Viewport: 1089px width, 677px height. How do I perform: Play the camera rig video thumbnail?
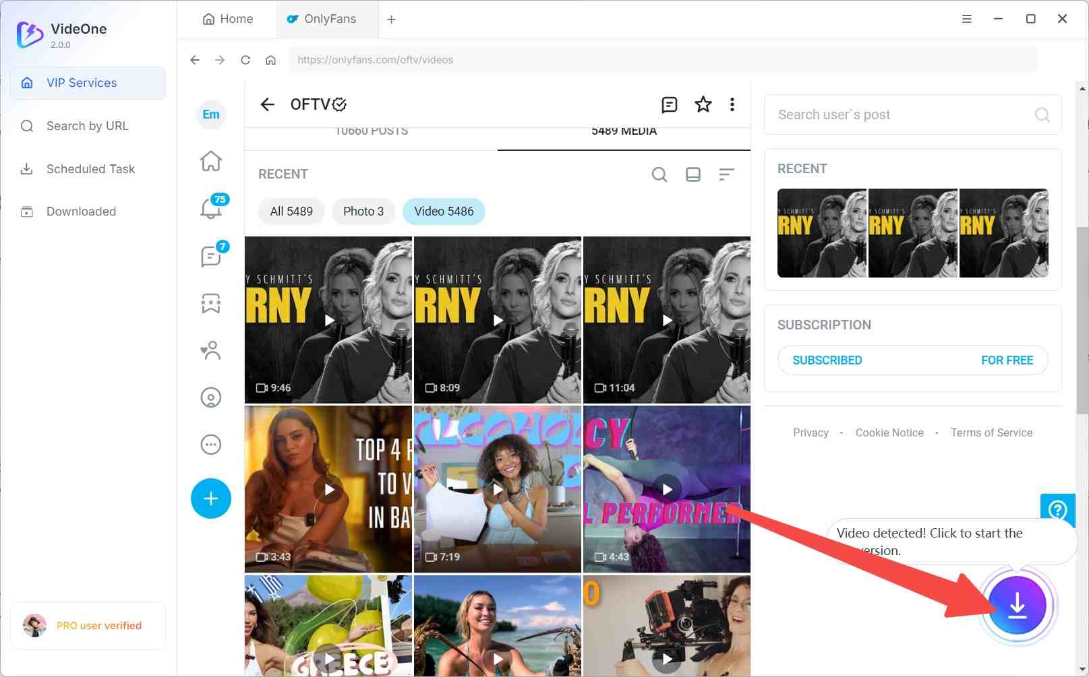(667, 626)
